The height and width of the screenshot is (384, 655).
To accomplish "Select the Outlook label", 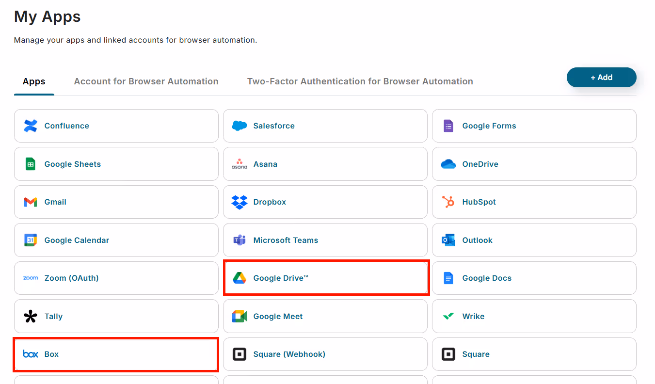I will tap(478, 240).
